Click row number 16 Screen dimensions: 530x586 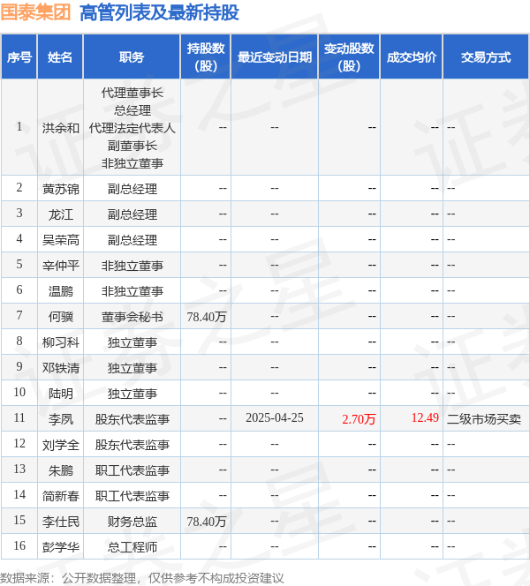19,545
